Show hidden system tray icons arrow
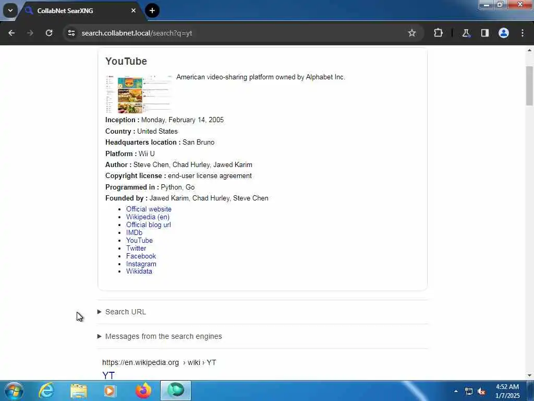This screenshot has height=401, width=534. [456, 391]
